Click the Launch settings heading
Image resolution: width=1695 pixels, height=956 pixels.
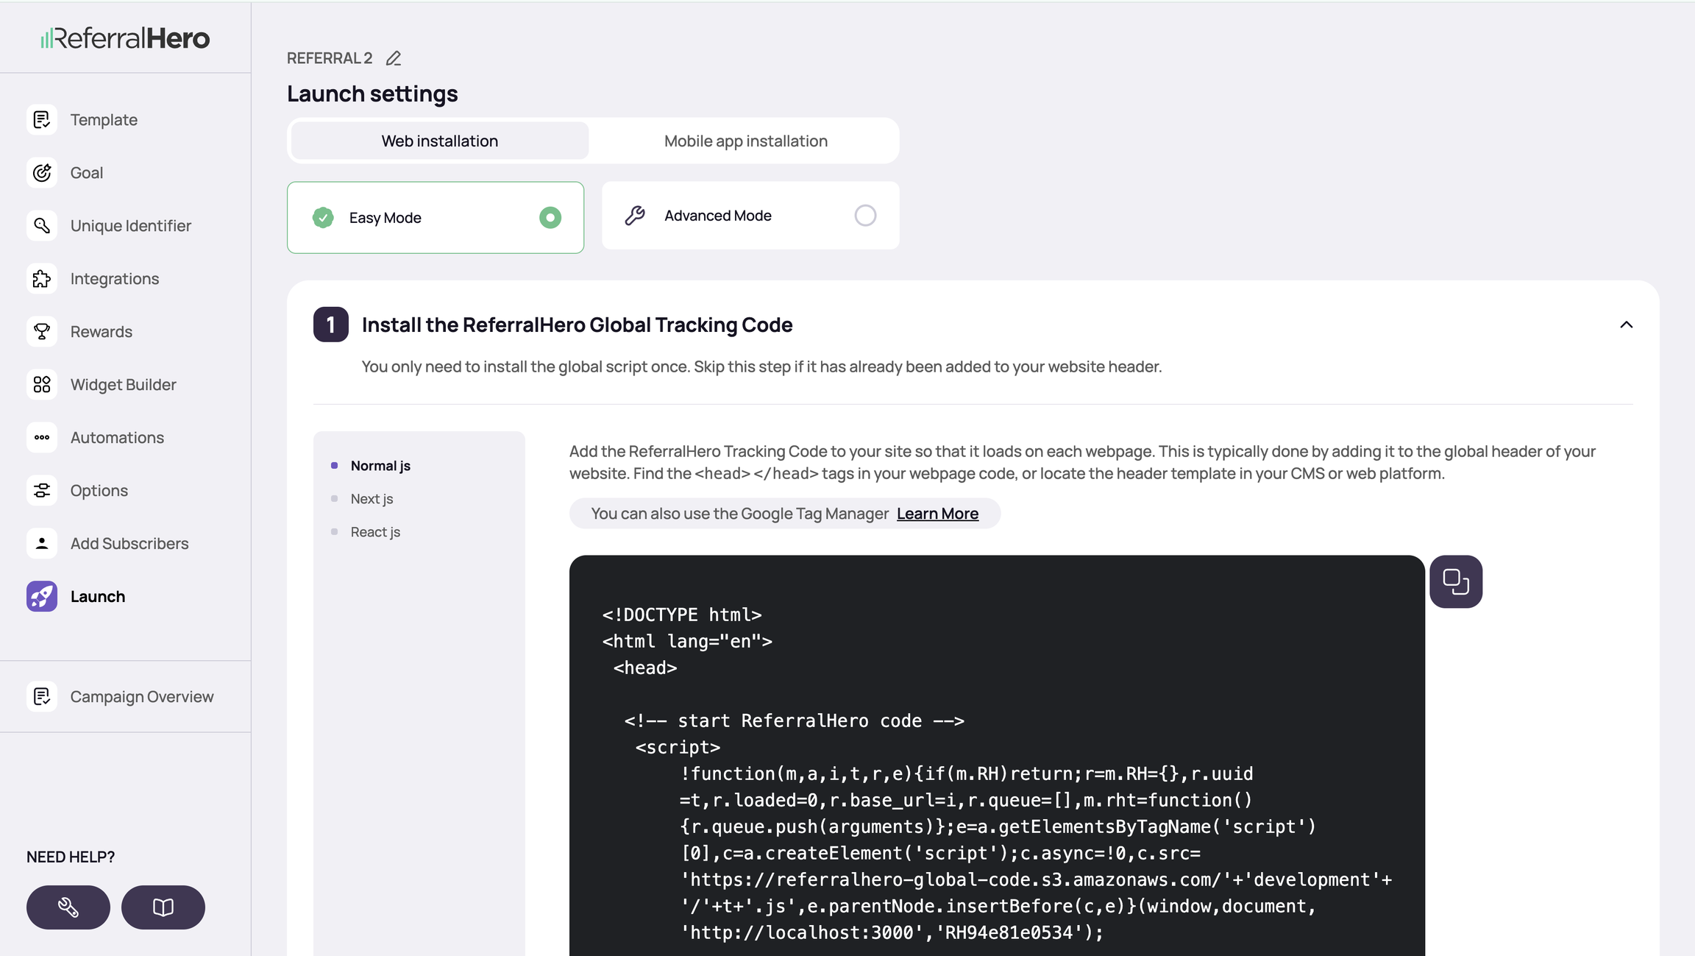pos(372,93)
